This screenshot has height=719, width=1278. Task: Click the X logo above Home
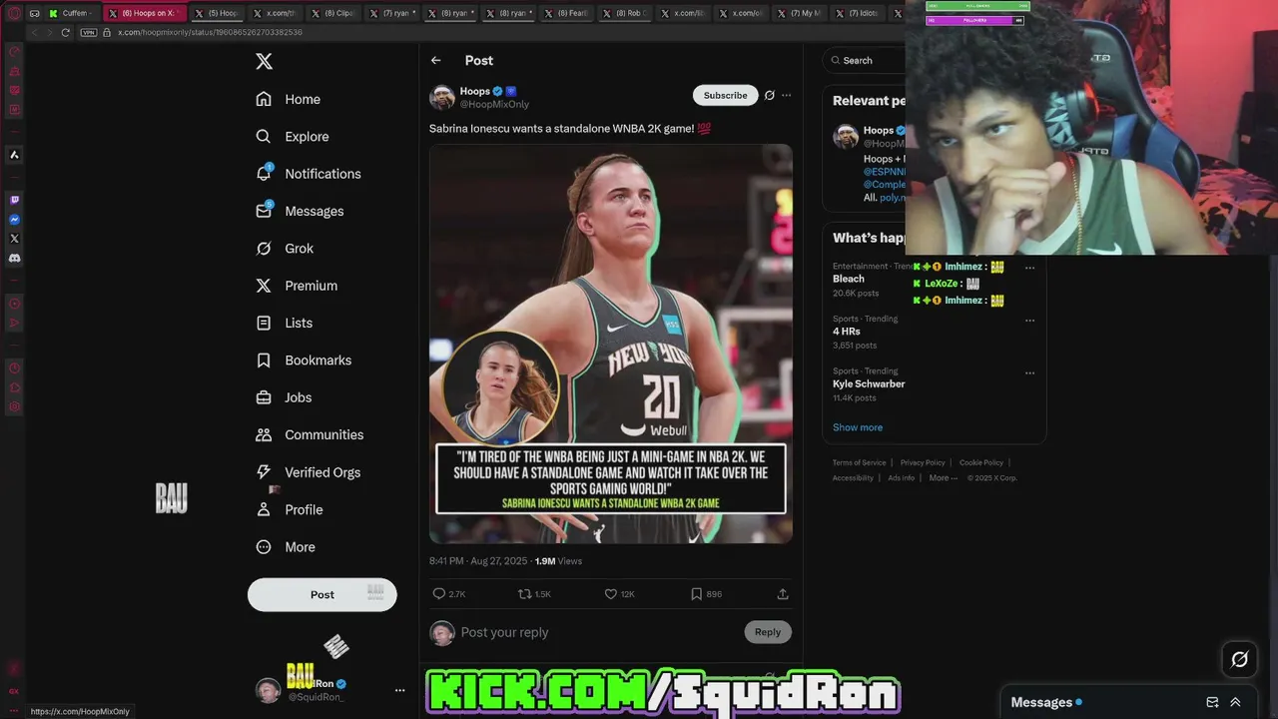264,61
